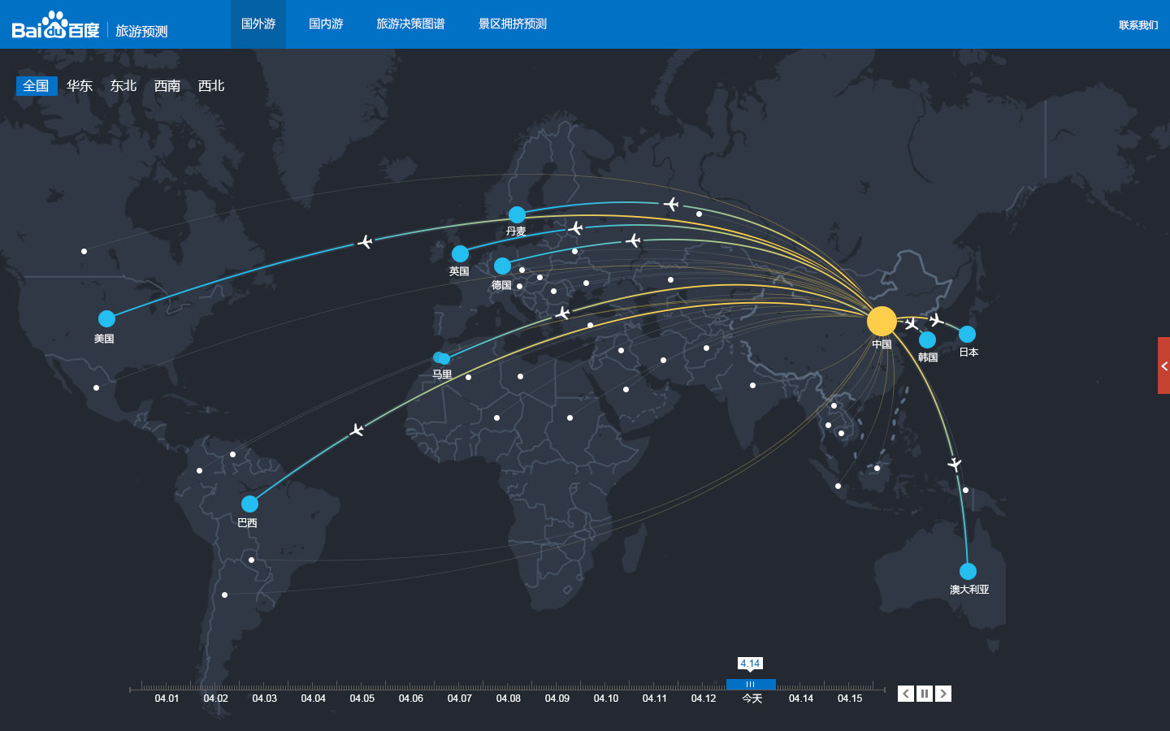Select the South Korea destination marker
This screenshot has height=731, width=1170.
pyautogui.click(x=927, y=340)
